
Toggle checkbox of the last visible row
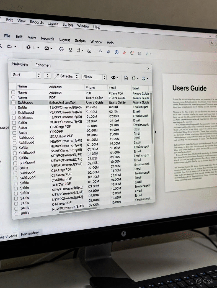click(16, 214)
